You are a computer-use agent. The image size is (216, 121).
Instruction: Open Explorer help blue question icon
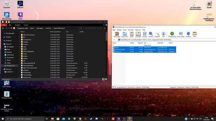pyautogui.click(x=106, y=25)
